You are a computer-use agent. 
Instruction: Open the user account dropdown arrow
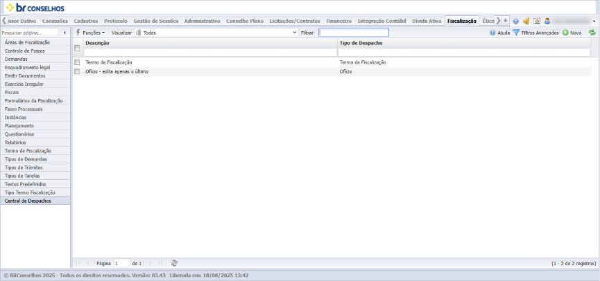[x=594, y=21]
